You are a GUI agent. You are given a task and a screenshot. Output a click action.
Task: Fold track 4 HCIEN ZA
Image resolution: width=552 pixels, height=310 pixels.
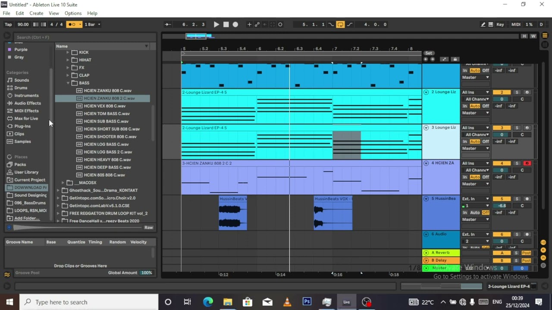pyautogui.click(x=426, y=163)
